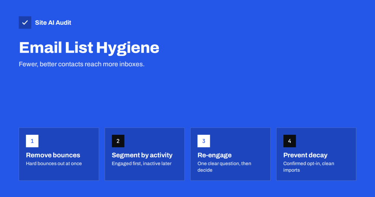This screenshot has width=375, height=197.
Task: Click 'Hard bounces out at once' text
Action: [x=54, y=164]
